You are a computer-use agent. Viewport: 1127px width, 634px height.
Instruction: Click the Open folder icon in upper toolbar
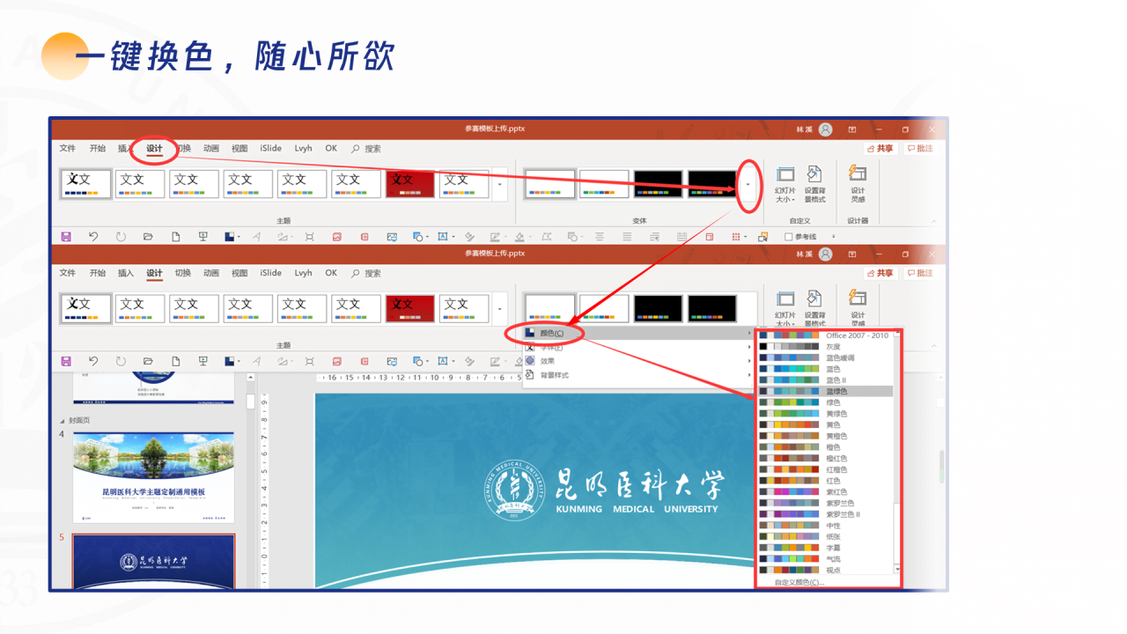[148, 237]
